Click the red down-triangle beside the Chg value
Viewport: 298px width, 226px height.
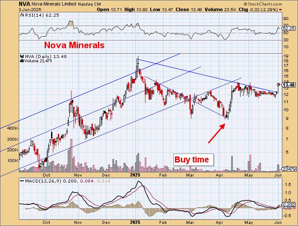point(280,10)
